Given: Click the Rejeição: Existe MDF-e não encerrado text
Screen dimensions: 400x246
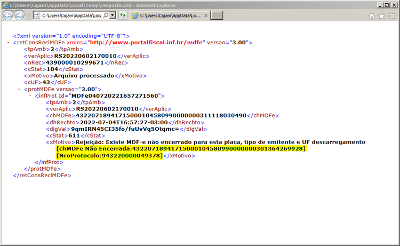Looking at the screenshot, I should pos(220,142).
